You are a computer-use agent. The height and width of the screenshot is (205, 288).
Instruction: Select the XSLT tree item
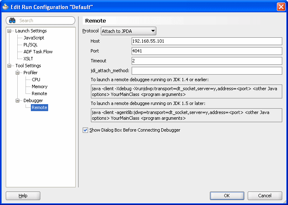[x=28, y=59]
